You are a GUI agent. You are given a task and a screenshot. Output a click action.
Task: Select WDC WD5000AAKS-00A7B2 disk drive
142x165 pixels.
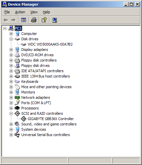[x=50, y=44]
